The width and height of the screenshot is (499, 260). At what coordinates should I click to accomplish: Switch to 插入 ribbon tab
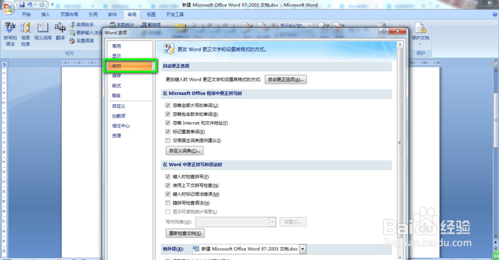pyautogui.click(x=45, y=14)
